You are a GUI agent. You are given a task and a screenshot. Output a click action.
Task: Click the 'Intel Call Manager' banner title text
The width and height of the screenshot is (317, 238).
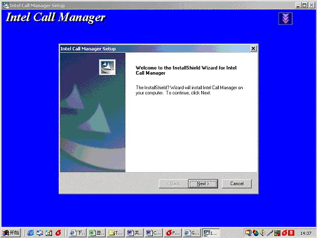(56, 18)
